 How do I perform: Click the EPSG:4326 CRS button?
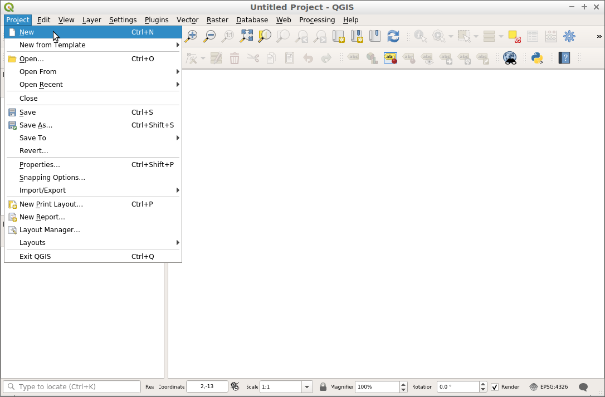coord(549,386)
